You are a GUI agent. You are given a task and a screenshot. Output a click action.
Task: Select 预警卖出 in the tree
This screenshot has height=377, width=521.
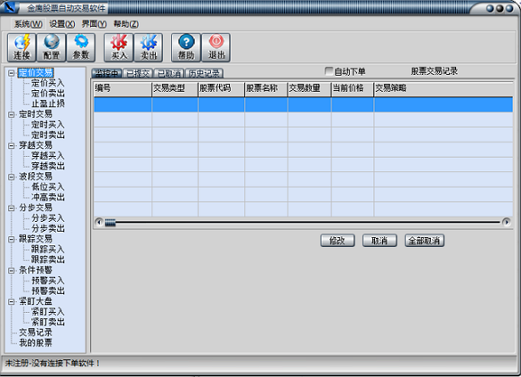point(48,291)
